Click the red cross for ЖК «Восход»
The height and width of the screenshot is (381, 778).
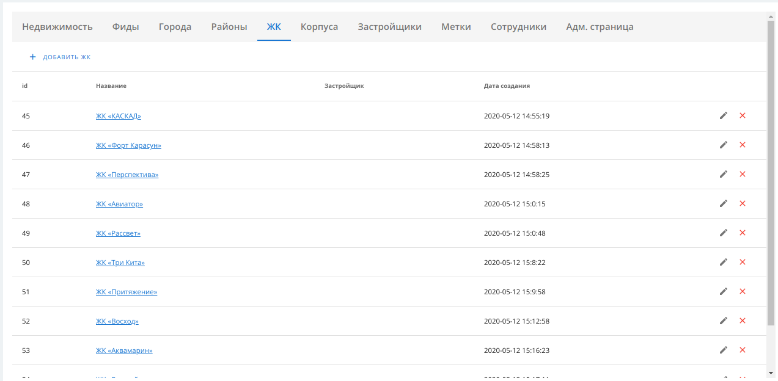(743, 321)
